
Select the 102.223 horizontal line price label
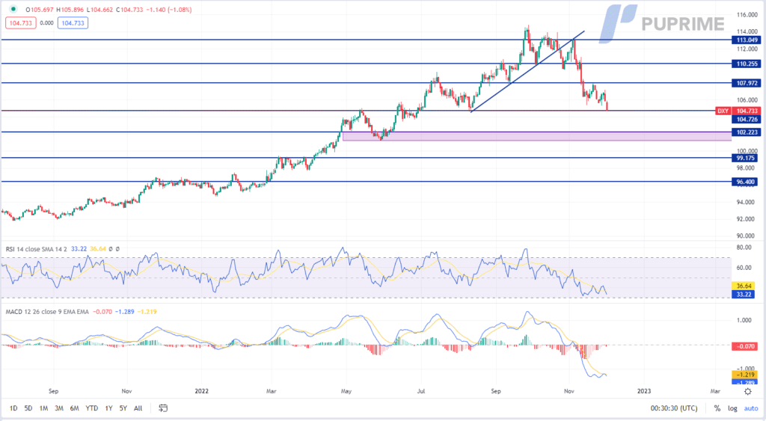747,132
